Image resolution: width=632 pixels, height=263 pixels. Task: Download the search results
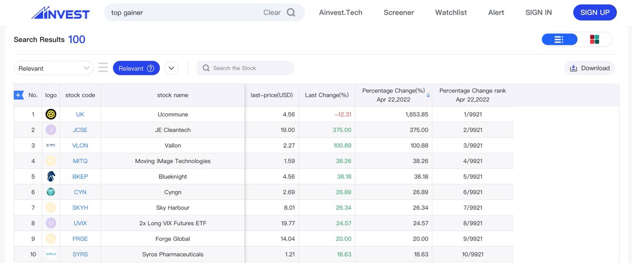click(x=589, y=68)
